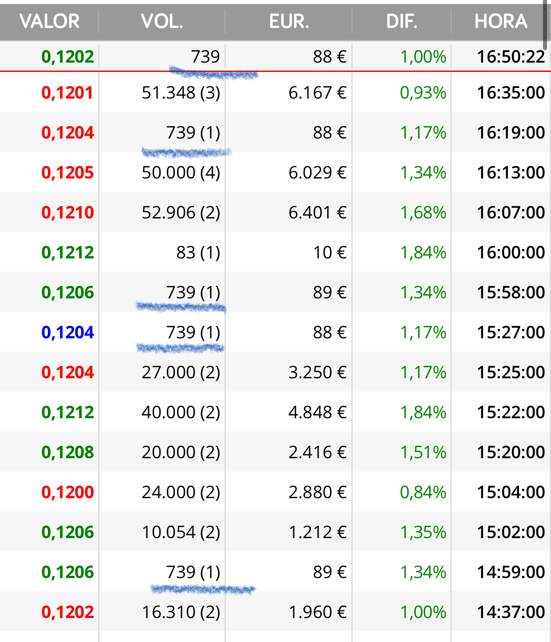Select percentage 0,84%
This screenshot has height=642, width=551.
tap(423, 492)
